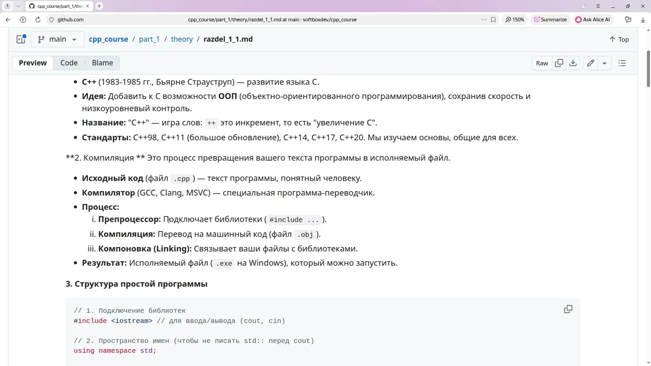Viewport: 651px width, 366px height.
Task: Go to the part_1 folder
Action: point(149,39)
